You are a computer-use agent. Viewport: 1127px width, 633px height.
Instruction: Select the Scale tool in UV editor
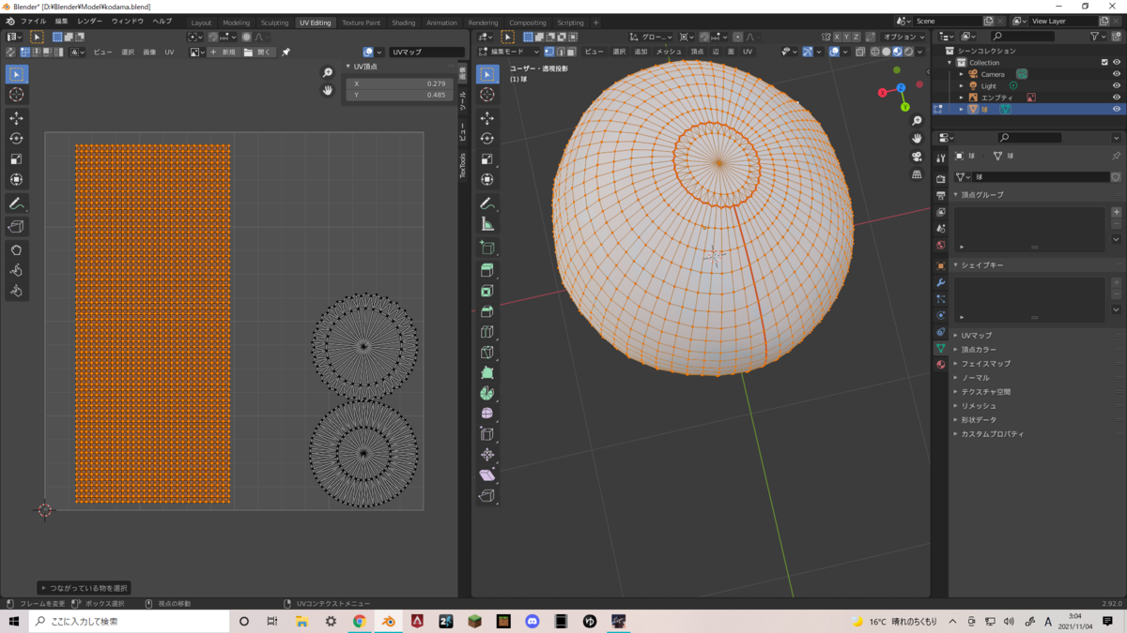(x=17, y=159)
